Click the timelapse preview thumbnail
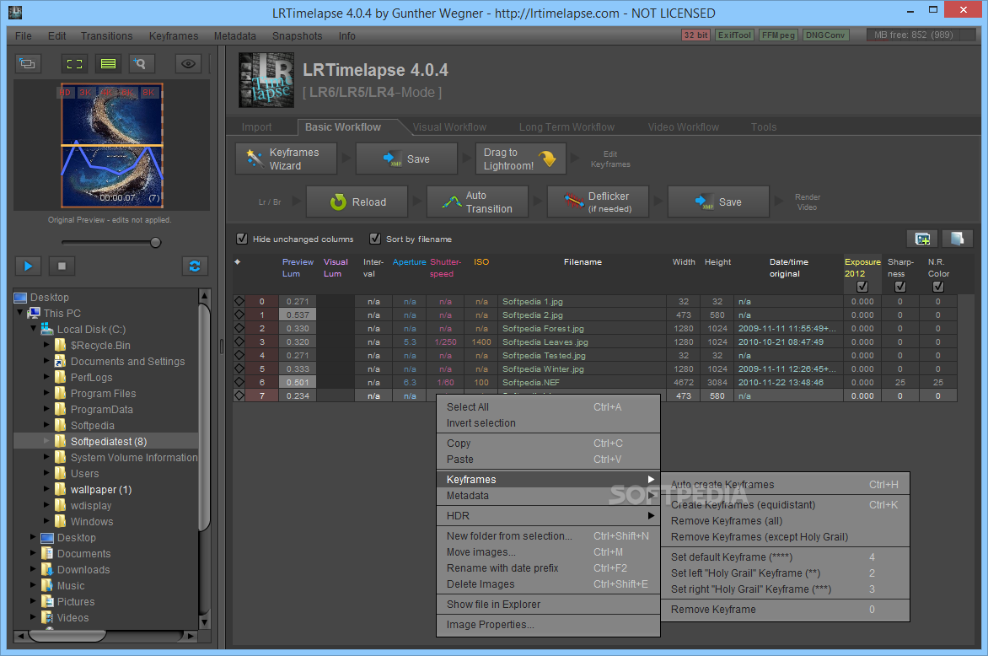This screenshot has height=656, width=988. click(112, 146)
